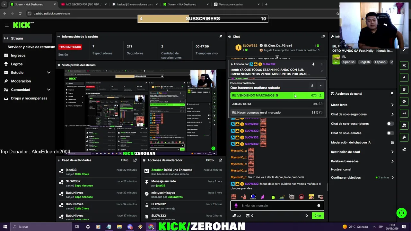Collapse the gift leaderboard handle in chat
This screenshot has height=231, width=411.
[x=277, y=56]
